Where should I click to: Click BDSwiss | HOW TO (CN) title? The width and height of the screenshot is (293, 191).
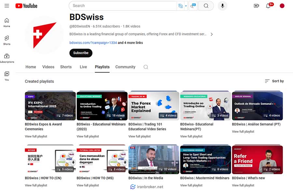[x=43, y=178]
